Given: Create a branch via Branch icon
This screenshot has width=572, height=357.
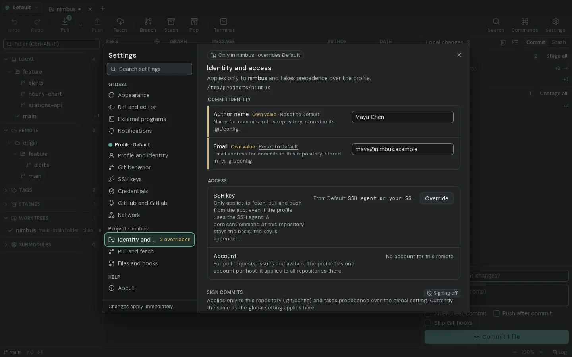Looking at the screenshot, I should (148, 25).
